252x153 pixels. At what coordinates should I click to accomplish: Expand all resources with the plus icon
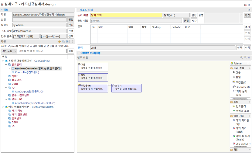[67, 42]
